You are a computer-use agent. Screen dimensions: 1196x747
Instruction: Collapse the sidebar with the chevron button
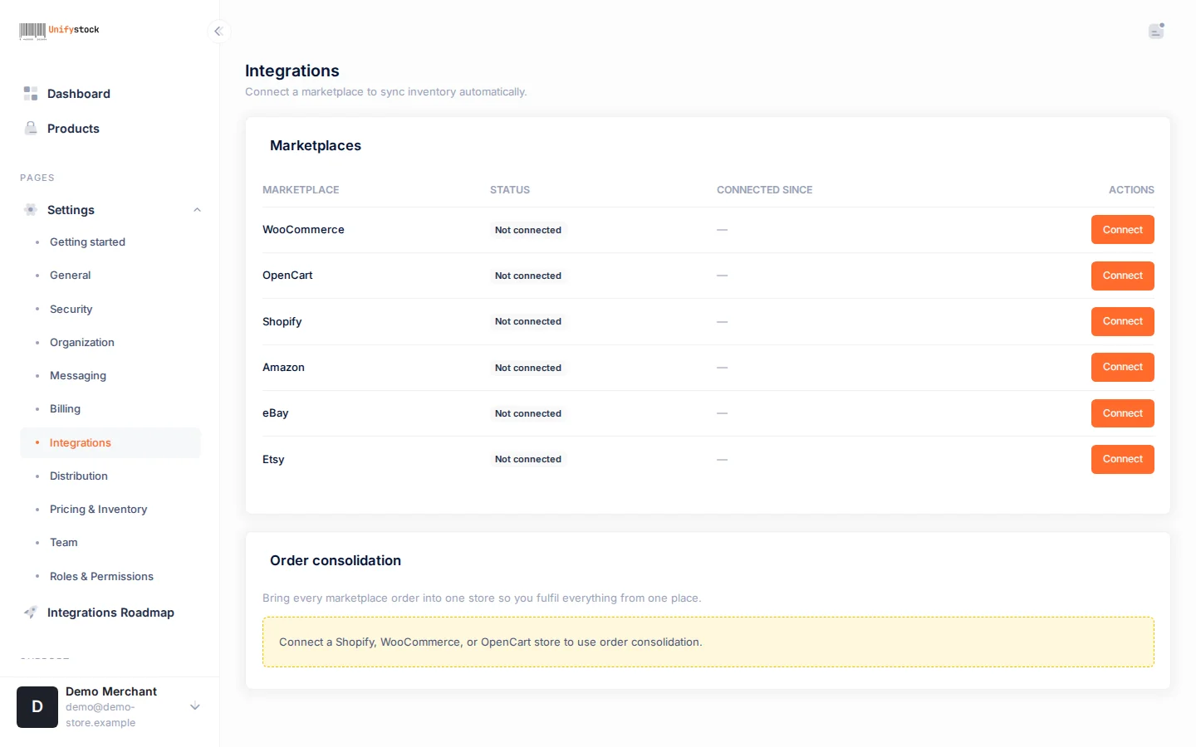click(x=218, y=32)
